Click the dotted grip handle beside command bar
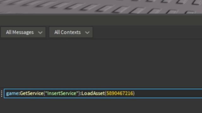This screenshot has height=113, width=202. click(x=2, y=94)
